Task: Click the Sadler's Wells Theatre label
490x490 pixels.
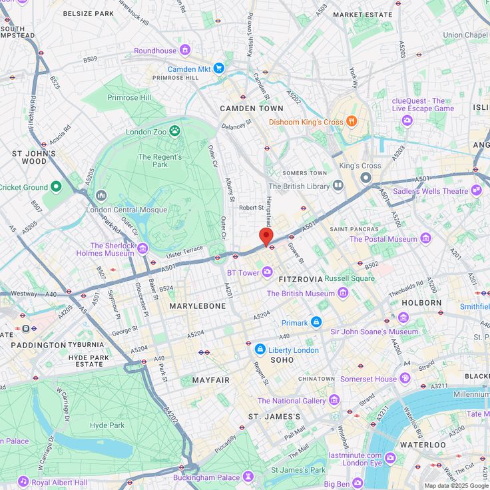Action: point(430,191)
